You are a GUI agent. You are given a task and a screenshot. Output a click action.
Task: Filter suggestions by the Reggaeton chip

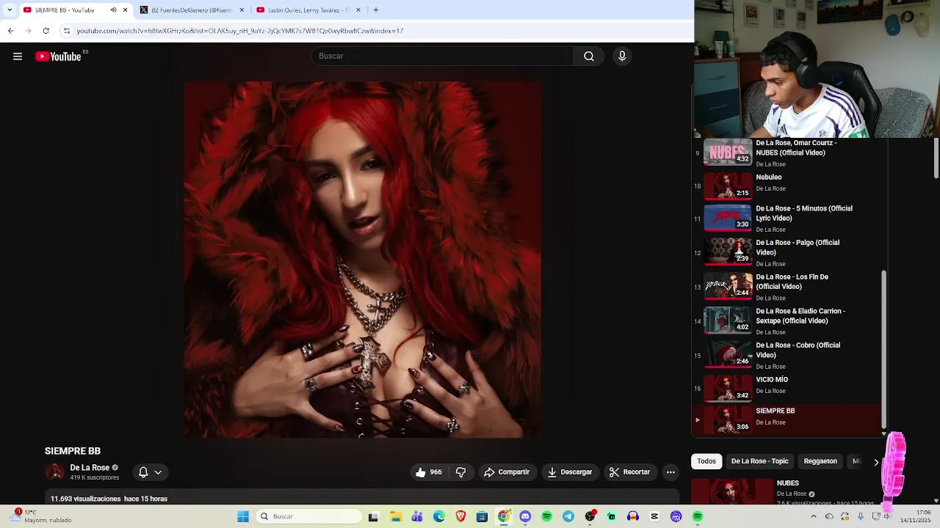[x=820, y=461]
